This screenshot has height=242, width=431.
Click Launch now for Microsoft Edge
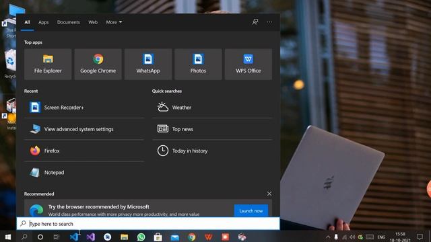(251, 210)
